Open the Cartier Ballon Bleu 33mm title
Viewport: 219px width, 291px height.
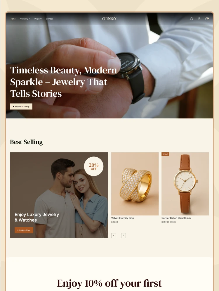tap(176, 218)
